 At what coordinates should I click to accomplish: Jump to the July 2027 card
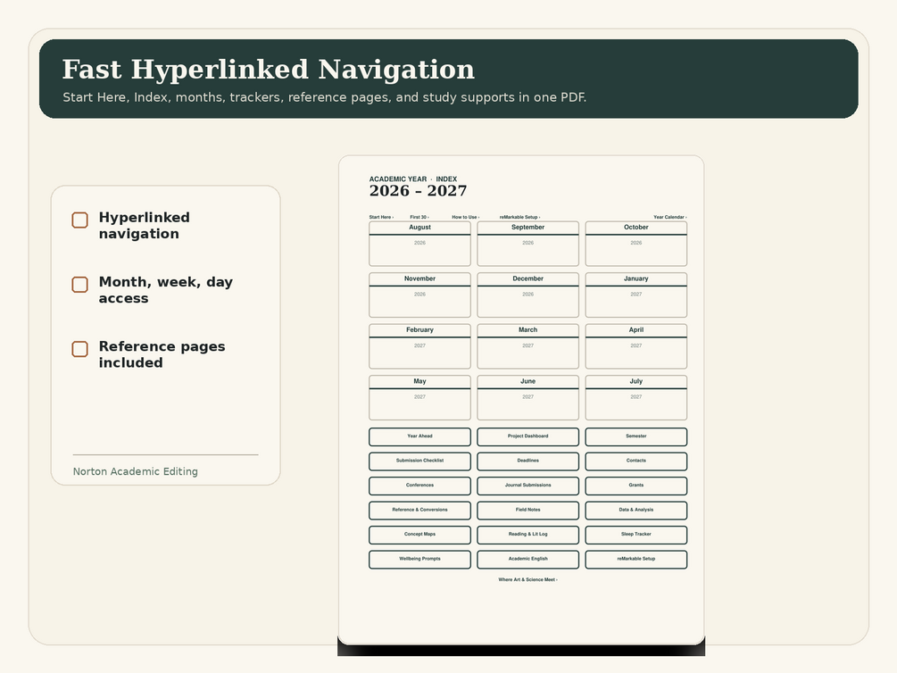[x=636, y=398]
